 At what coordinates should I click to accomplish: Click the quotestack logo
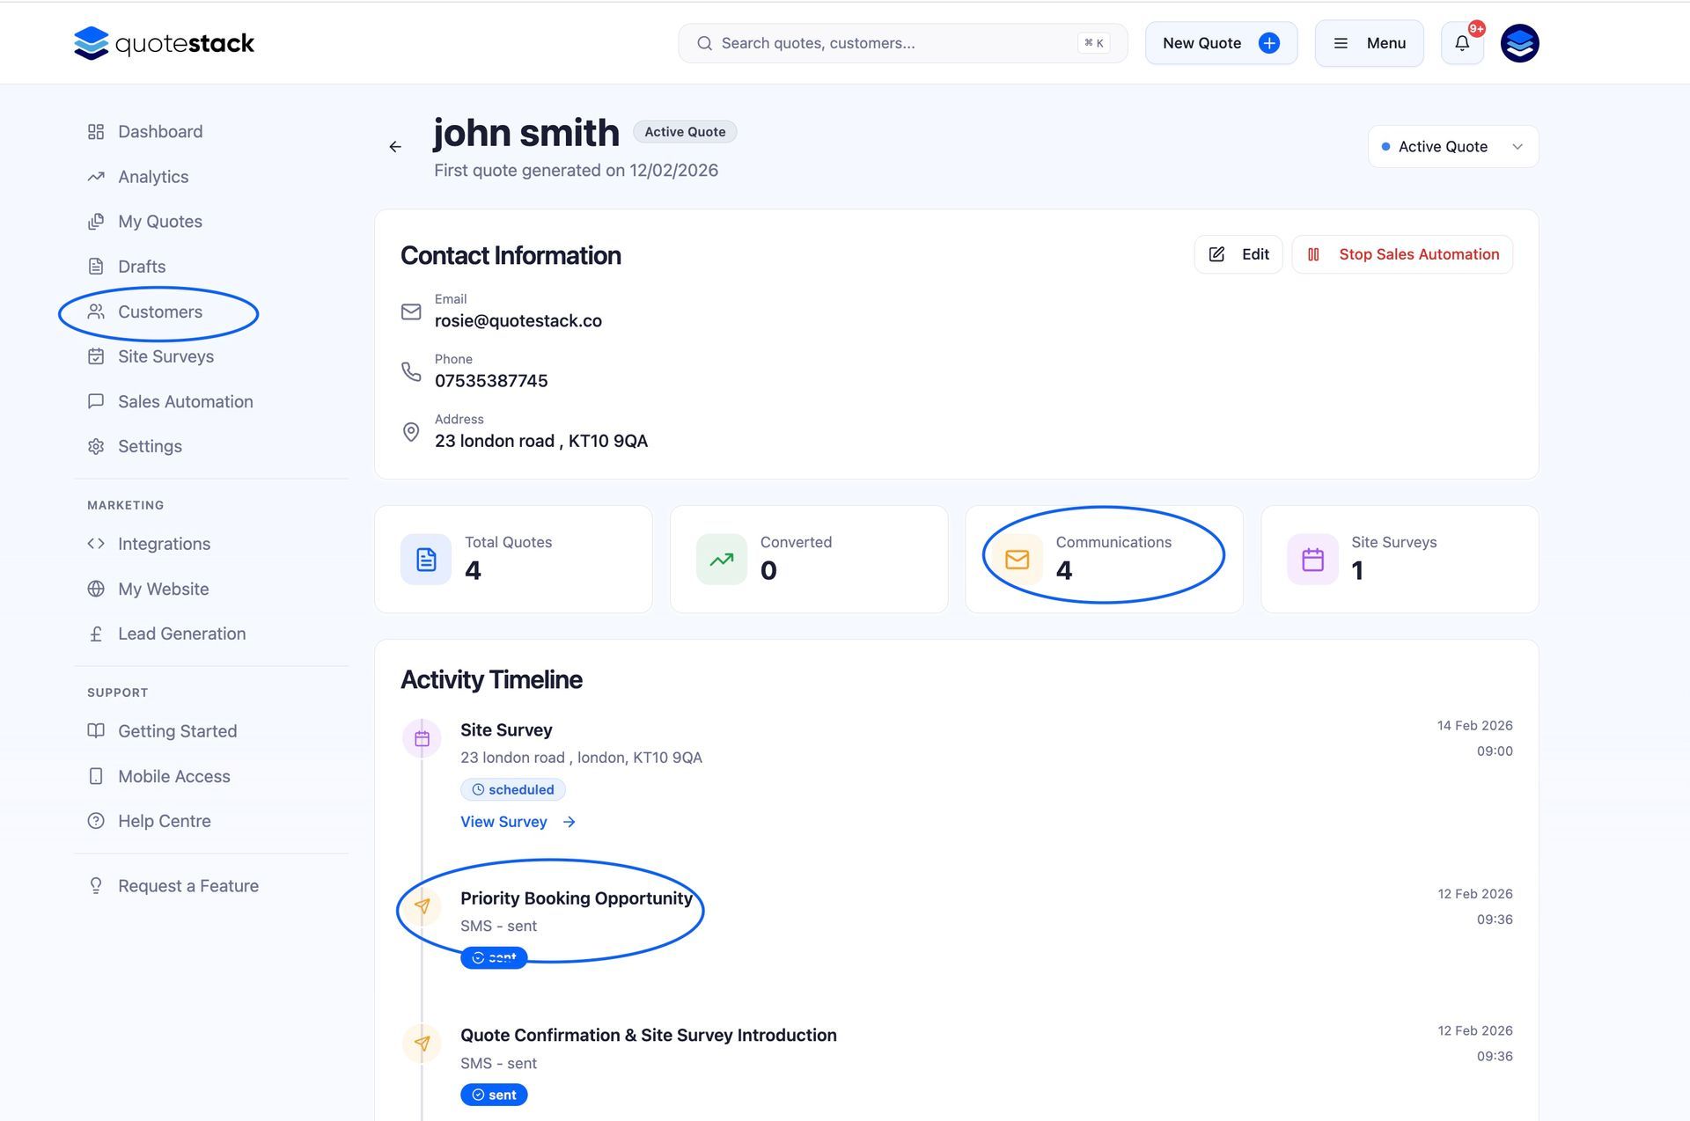(165, 43)
